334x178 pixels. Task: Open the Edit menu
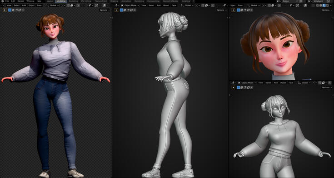(13, 1)
